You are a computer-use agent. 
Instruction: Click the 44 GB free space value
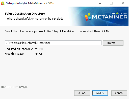(39, 54)
